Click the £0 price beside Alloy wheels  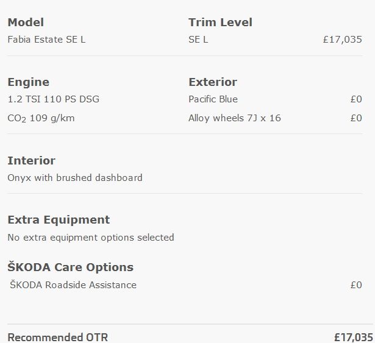click(x=356, y=118)
